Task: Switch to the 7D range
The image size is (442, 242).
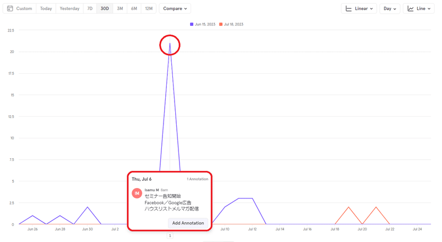Action: (90, 8)
